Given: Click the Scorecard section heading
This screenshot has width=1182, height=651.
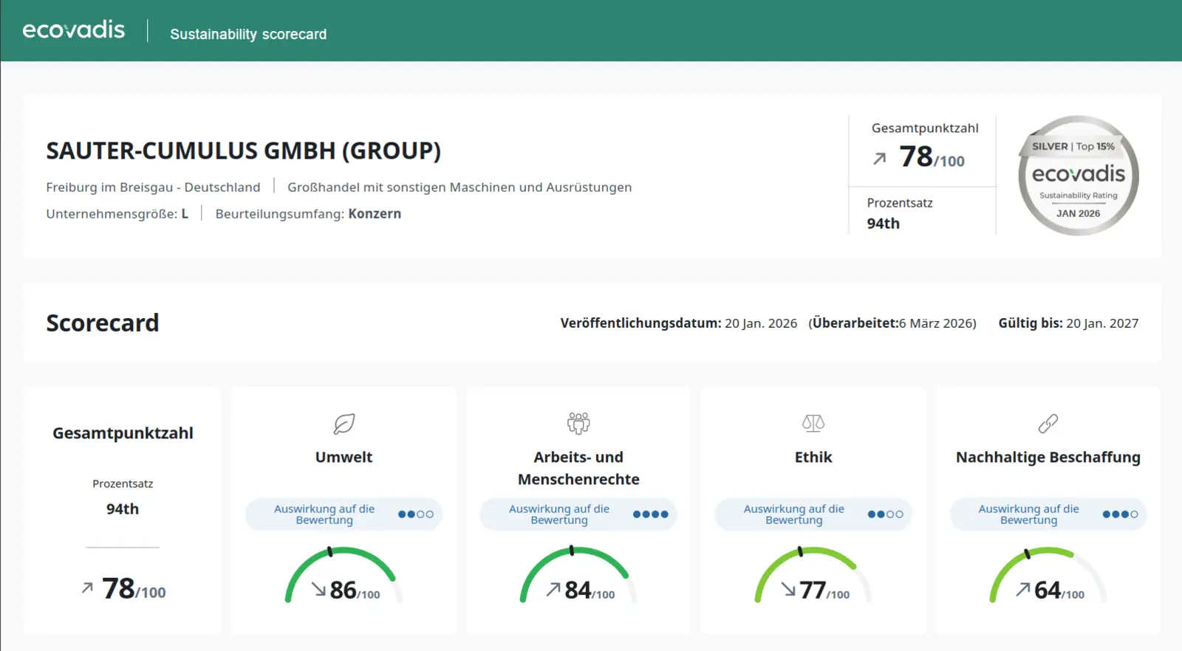Looking at the screenshot, I should [x=103, y=323].
